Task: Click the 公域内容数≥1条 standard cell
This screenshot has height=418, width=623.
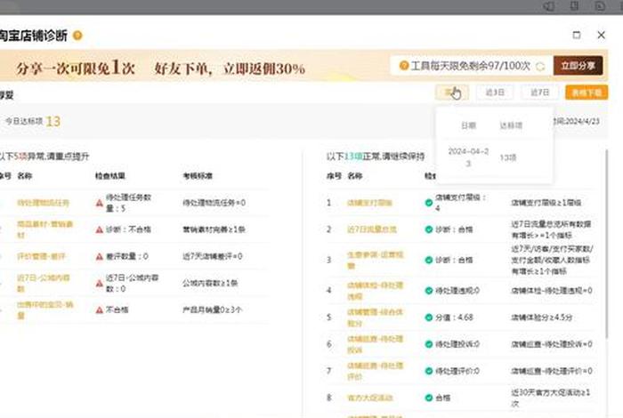Action: [210, 283]
